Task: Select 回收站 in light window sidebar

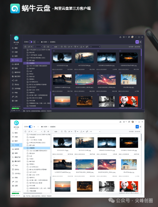Action: [x=15, y=169]
